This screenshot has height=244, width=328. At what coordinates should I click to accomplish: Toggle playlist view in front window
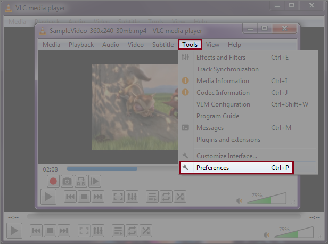152,197
